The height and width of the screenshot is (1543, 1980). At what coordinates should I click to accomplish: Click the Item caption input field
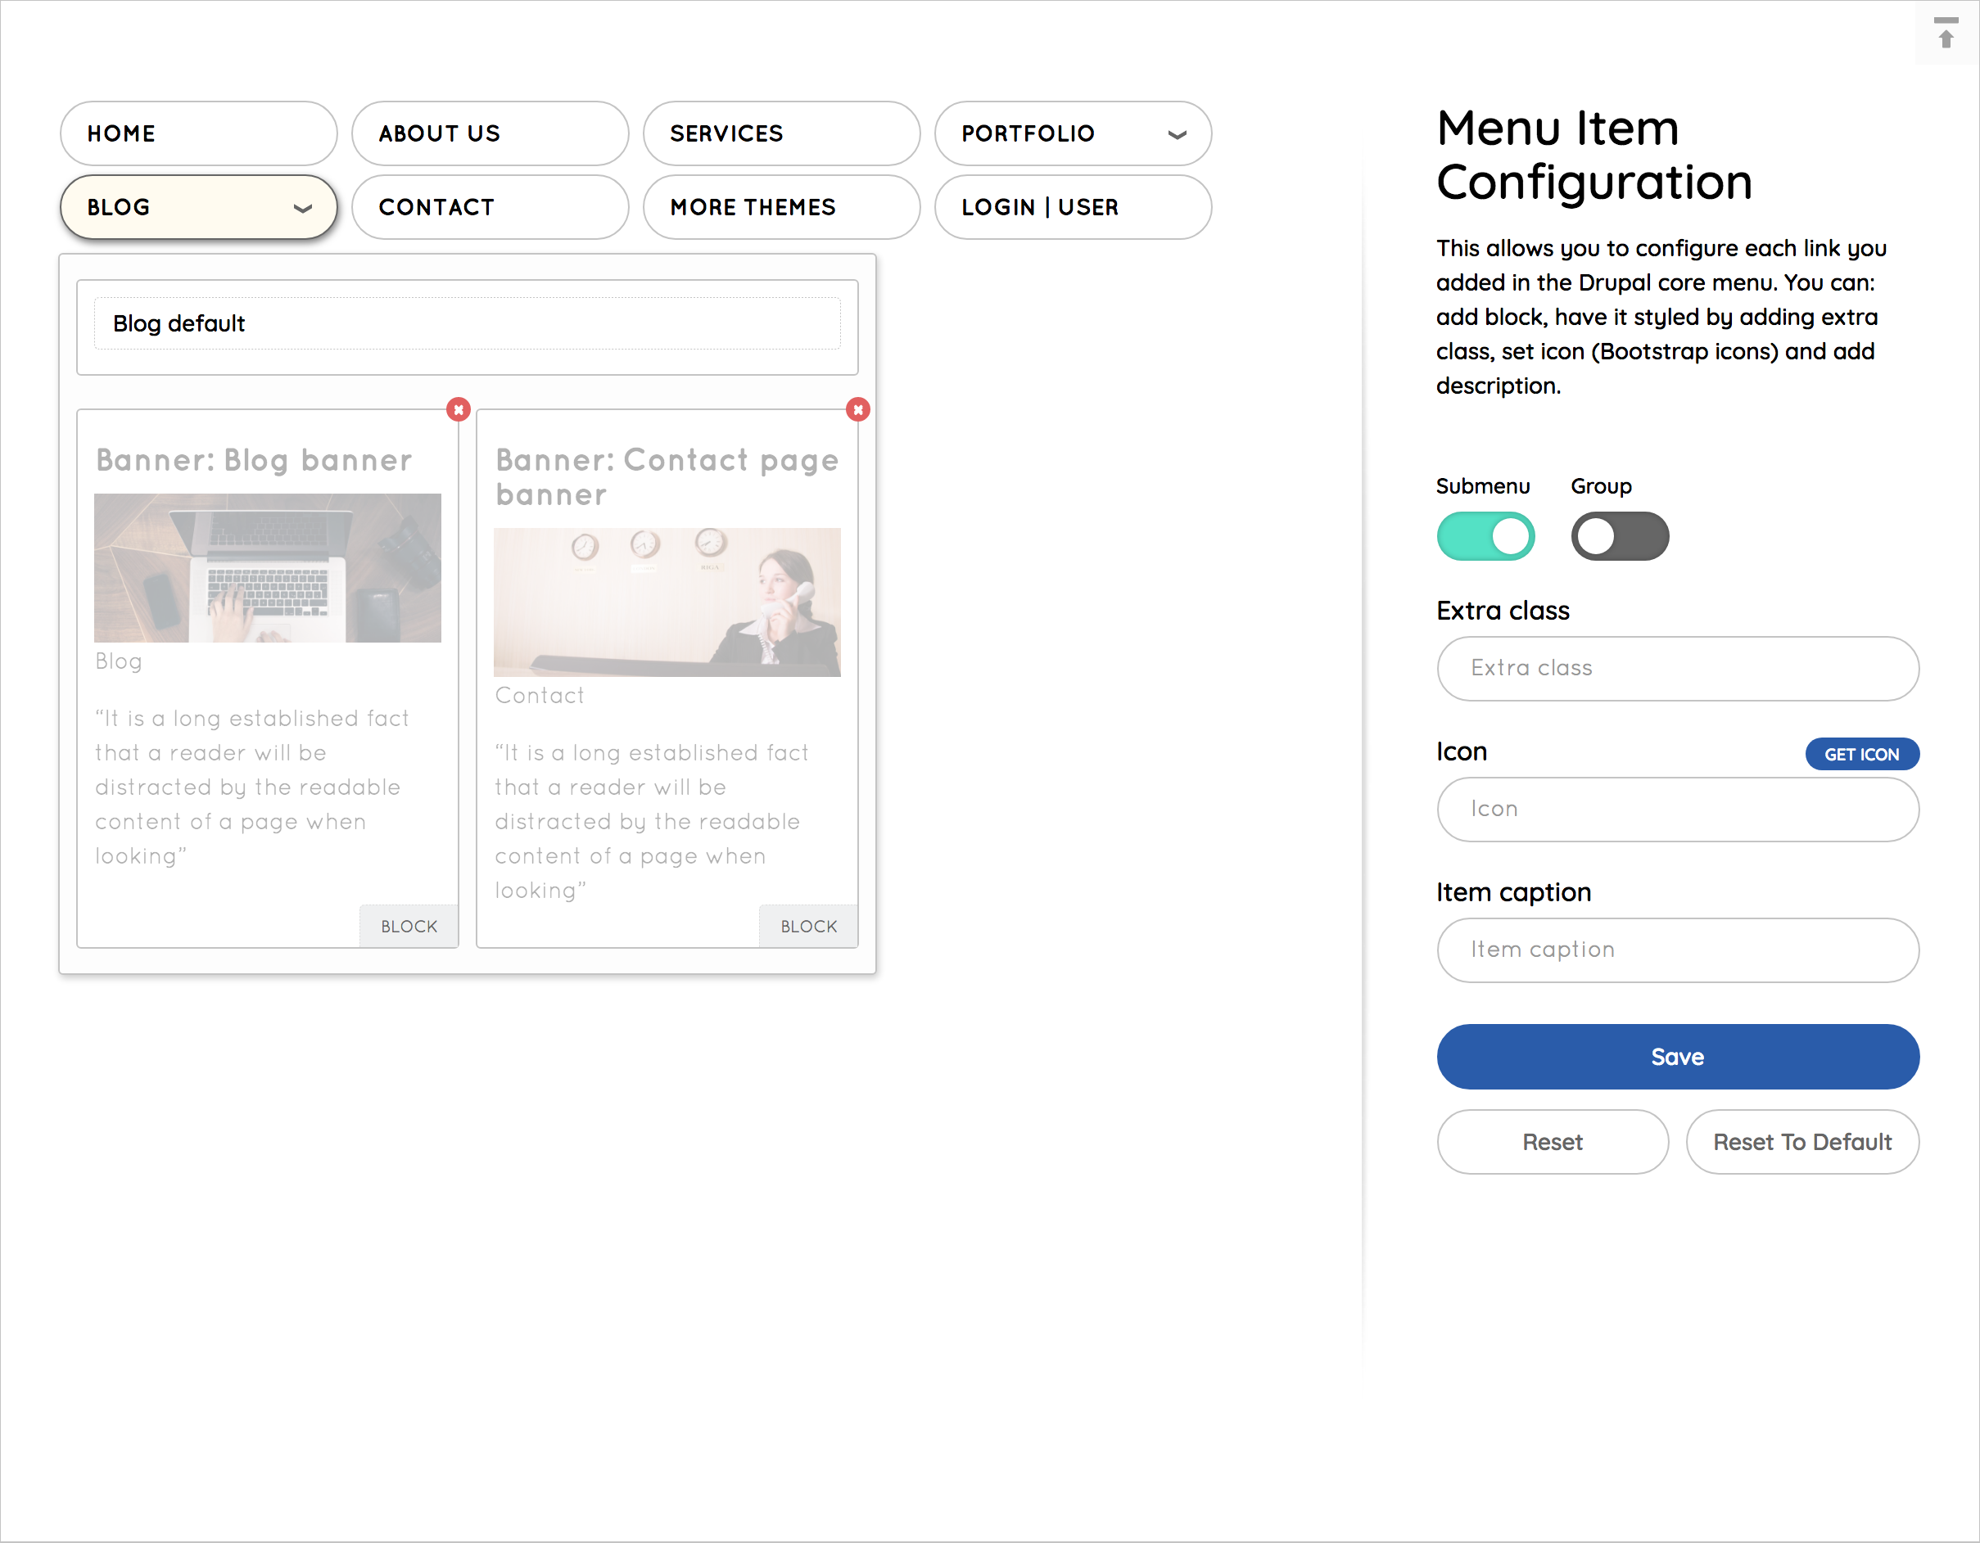coord(1678,948)
